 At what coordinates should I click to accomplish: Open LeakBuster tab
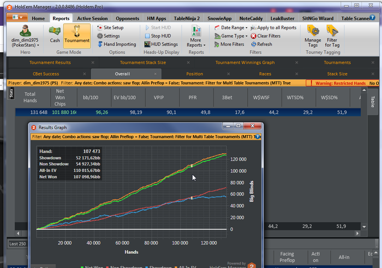tap(282, 18)
